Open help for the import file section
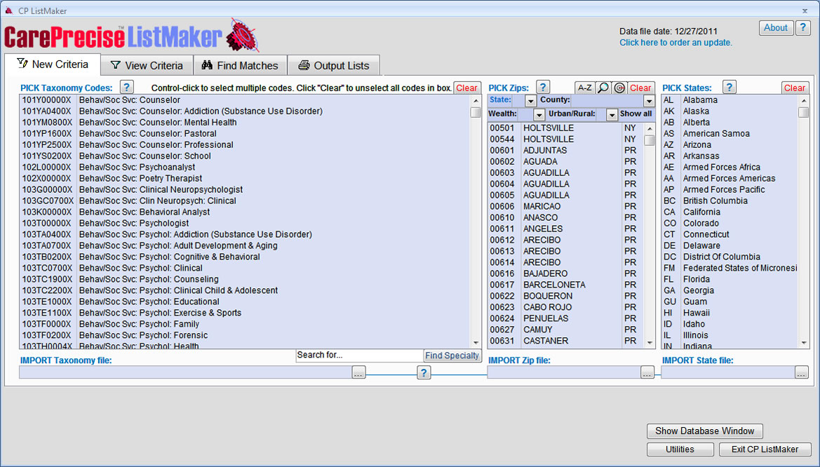 coord(424,372)
